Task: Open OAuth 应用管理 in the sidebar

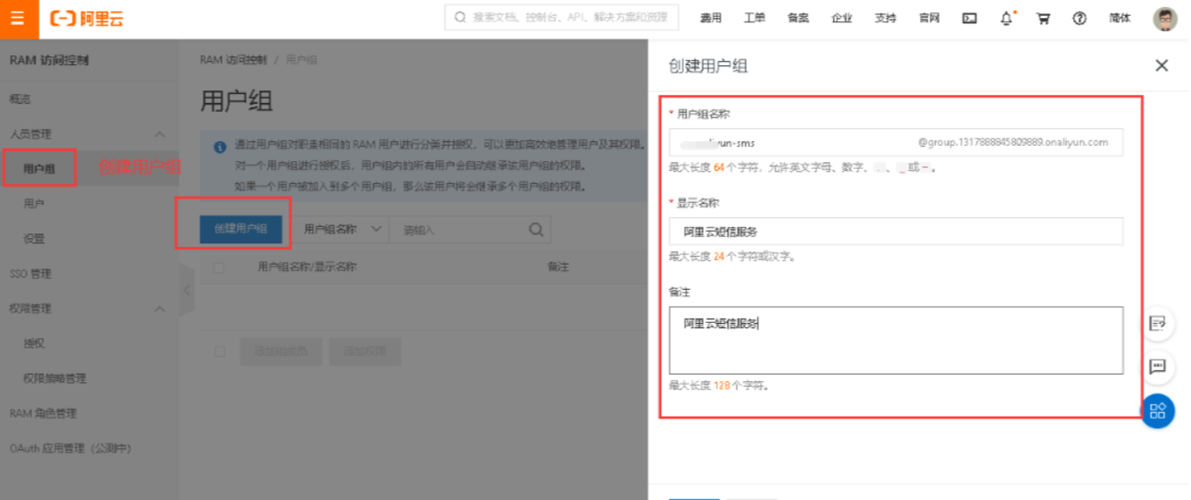Action: (70, 448)
